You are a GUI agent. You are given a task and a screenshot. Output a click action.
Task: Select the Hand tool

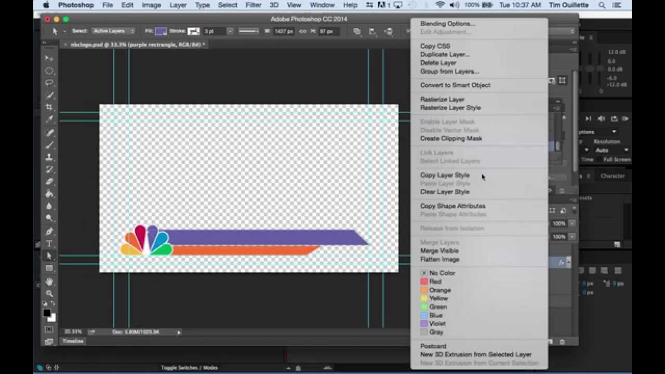pyautogui.click(x=49, y=282)
